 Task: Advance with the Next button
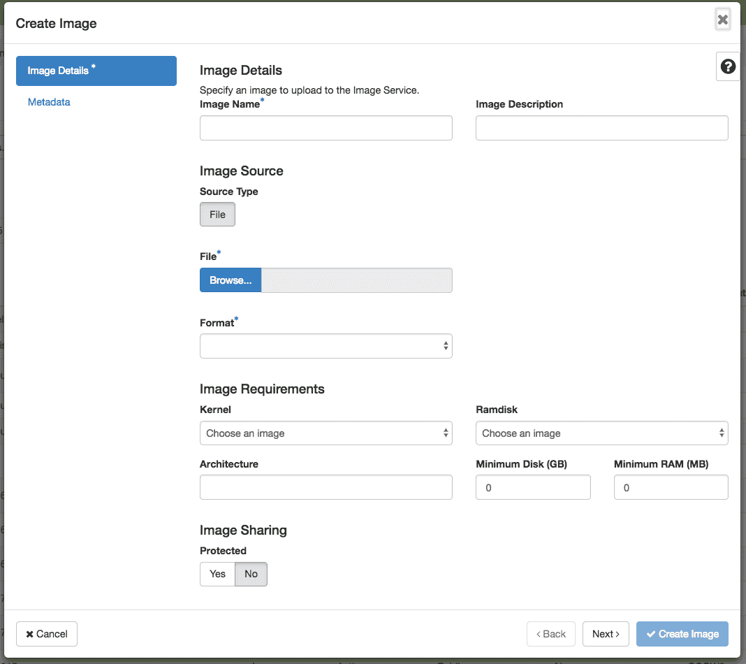(x=606, y=633)
